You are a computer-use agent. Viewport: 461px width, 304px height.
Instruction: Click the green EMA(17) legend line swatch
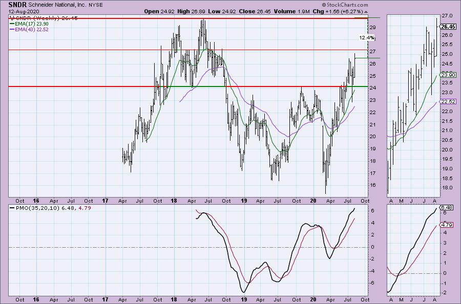[12, 24]
